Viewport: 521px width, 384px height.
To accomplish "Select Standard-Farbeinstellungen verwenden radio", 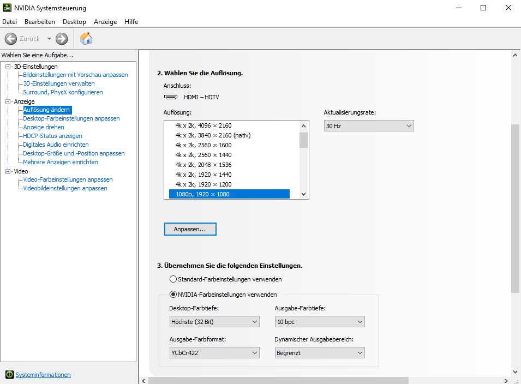I will pyautogui.click(x=173, y=279).
